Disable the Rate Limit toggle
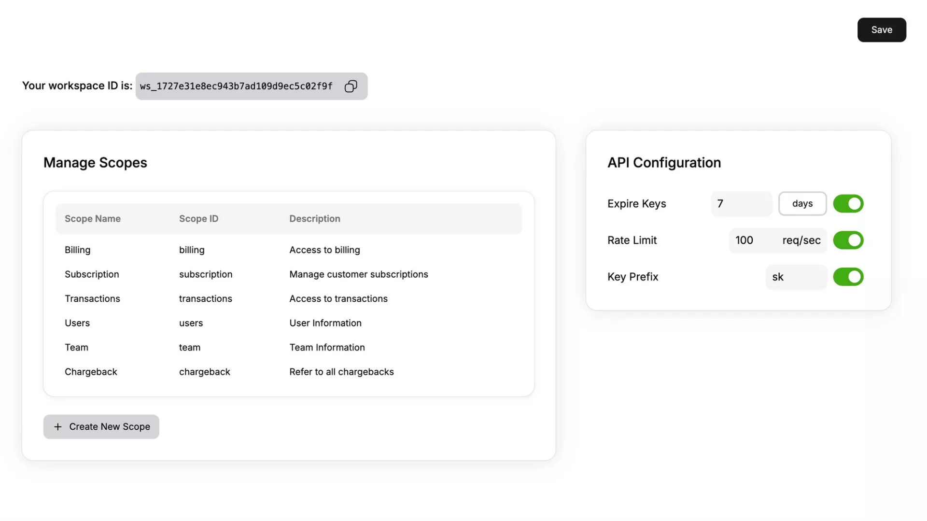The image size is (927, 521). pyautogui.click(x=848, y=240)
